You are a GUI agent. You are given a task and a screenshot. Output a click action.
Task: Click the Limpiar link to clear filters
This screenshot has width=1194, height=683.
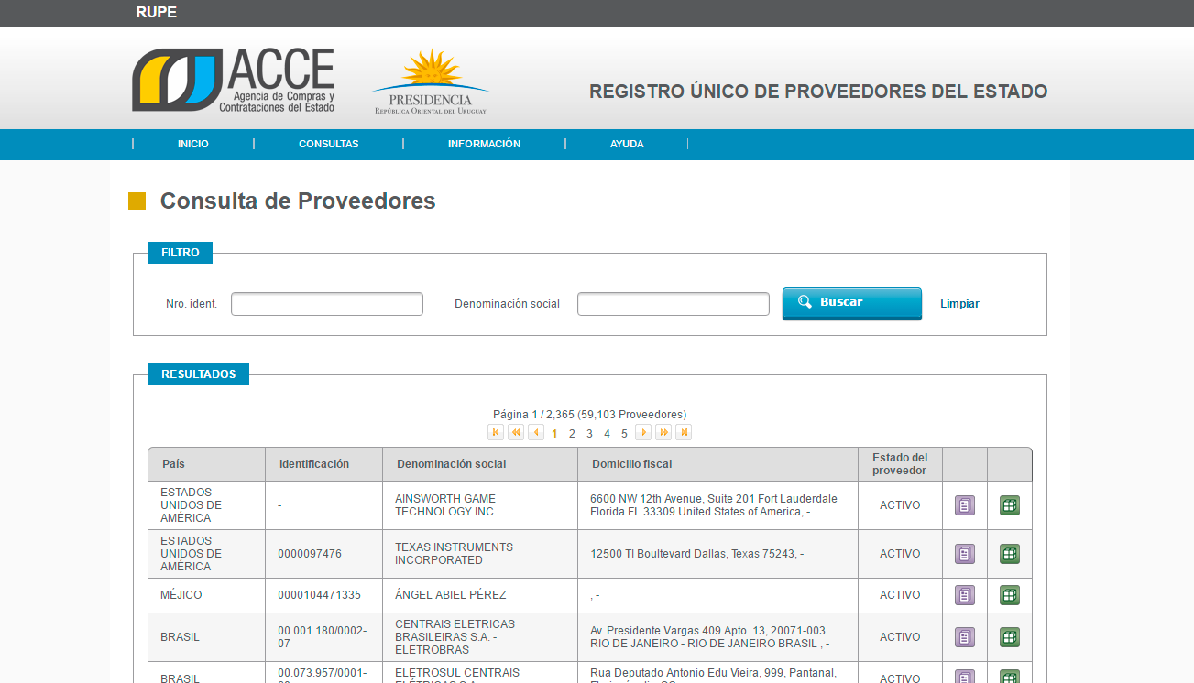[959, 304]
